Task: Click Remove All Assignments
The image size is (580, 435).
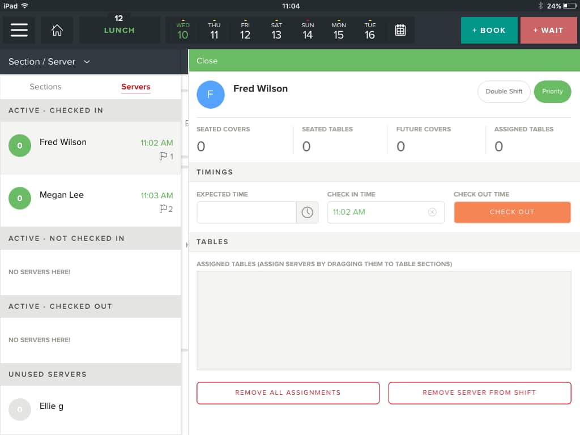Action: 288,393
